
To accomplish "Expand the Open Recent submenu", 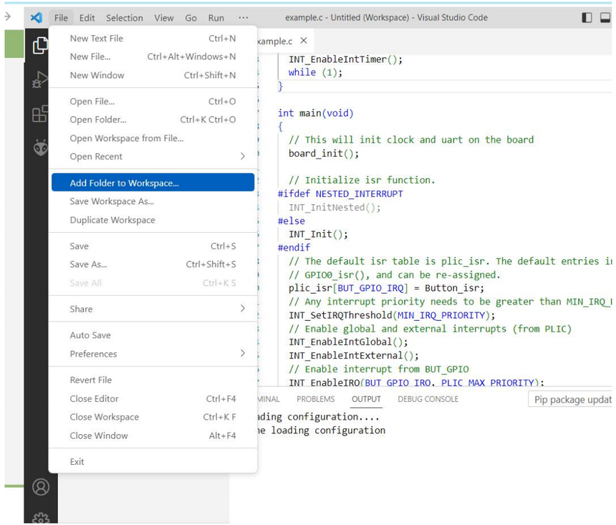I will tap(153, 156).
